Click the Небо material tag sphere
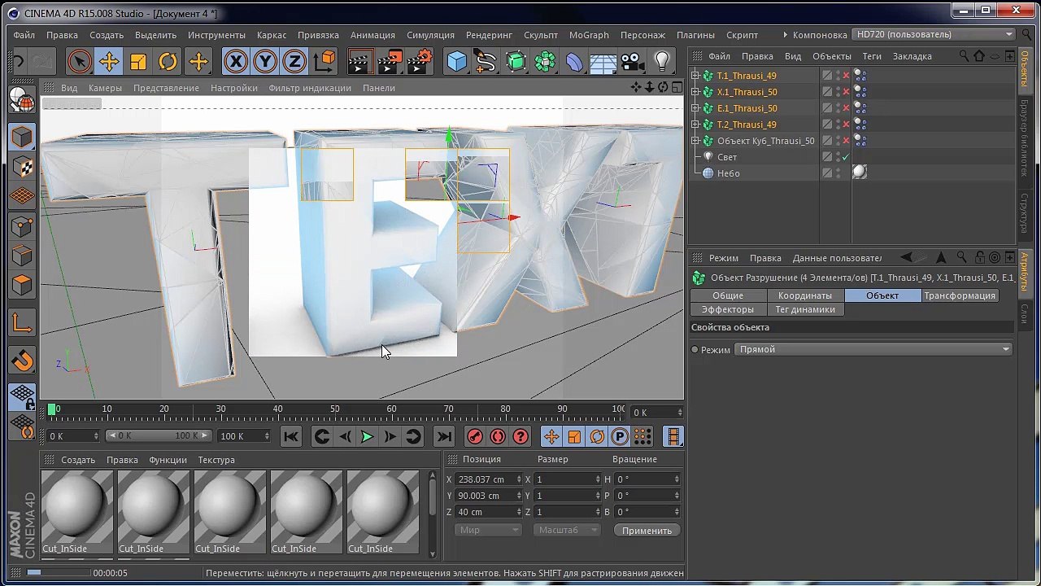This screenshot has height=586, width=1041. pos(860,173)
